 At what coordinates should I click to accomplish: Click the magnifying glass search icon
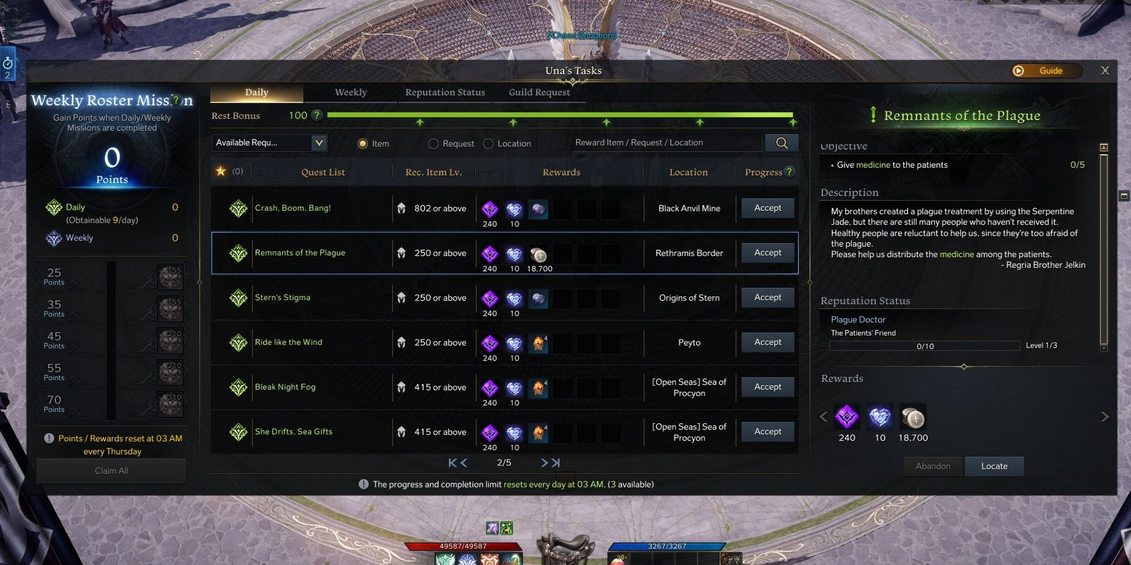point(782,143)
